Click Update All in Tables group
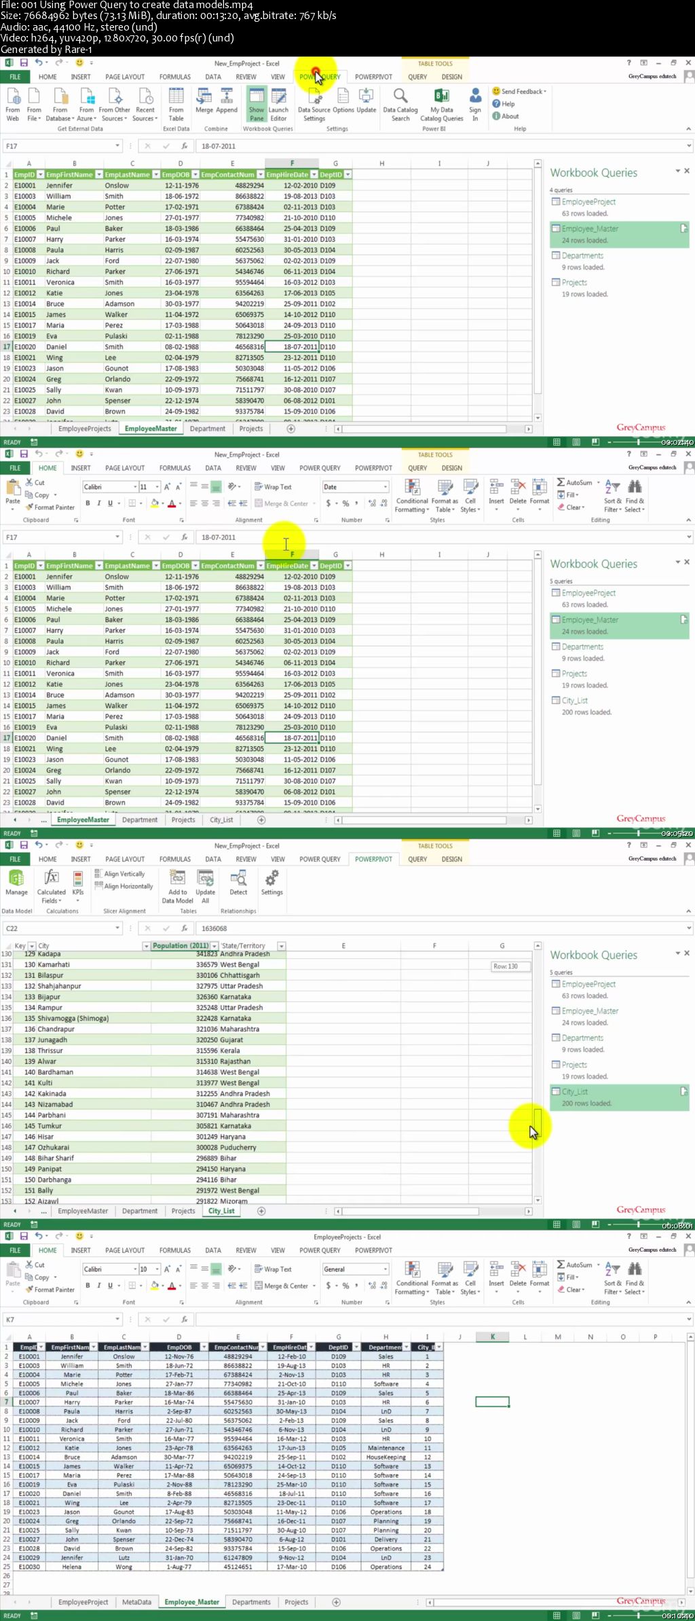The image size is (695, 1621). coord(206,886)
